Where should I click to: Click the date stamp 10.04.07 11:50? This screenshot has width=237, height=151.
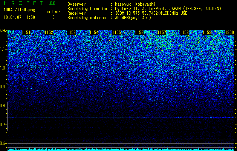19,17
